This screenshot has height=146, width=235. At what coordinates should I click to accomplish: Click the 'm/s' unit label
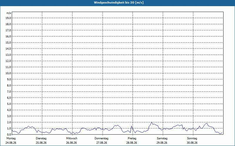(9, 13)
